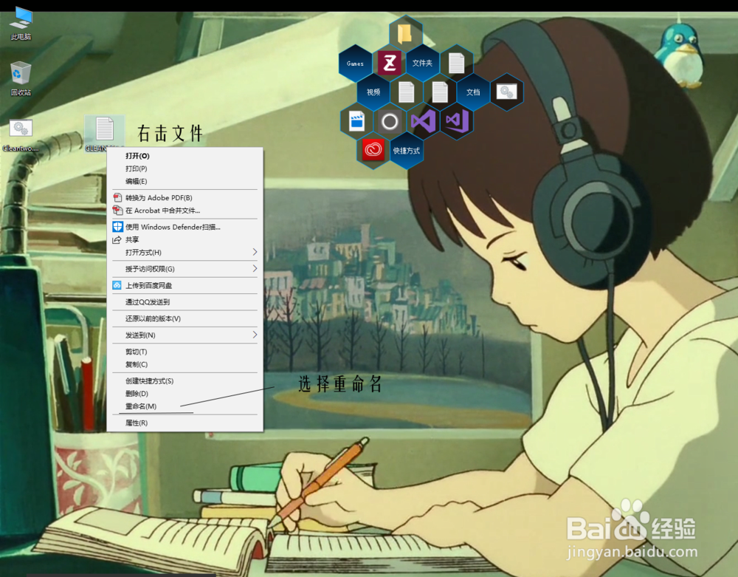Expand the 打开方式(H) submenu arrow

point(255,252)
